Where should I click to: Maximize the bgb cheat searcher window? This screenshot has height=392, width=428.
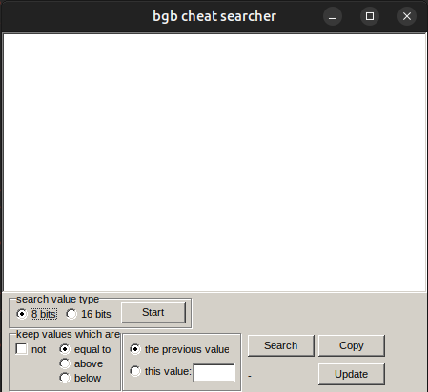[x=370, y=16]
